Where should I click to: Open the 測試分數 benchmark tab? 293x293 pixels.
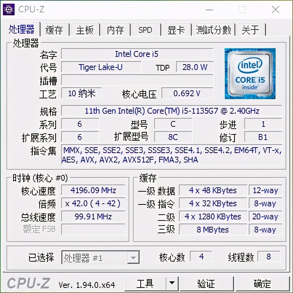coord(213,30)
